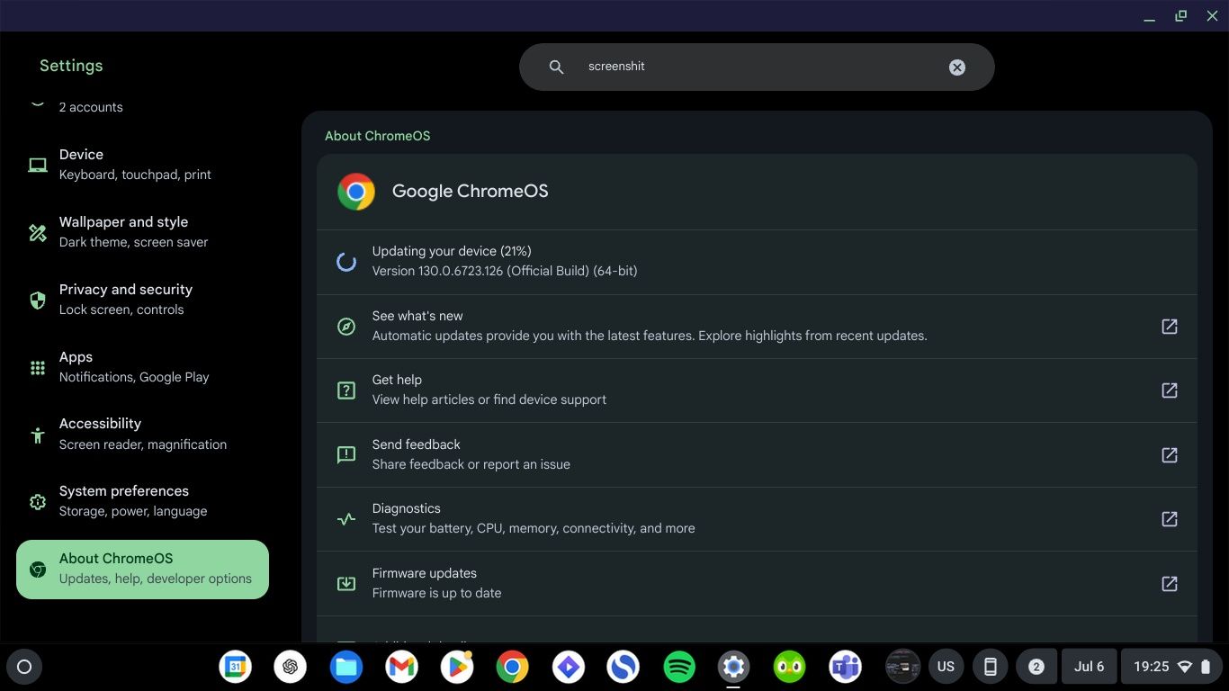Click the Get help row
The image size is (1229, 691).
pos(757,390)
